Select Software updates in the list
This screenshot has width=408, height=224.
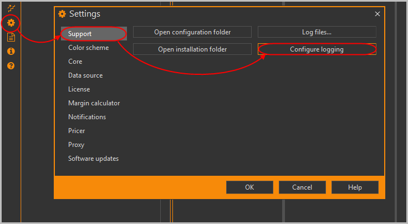point(93,159)
